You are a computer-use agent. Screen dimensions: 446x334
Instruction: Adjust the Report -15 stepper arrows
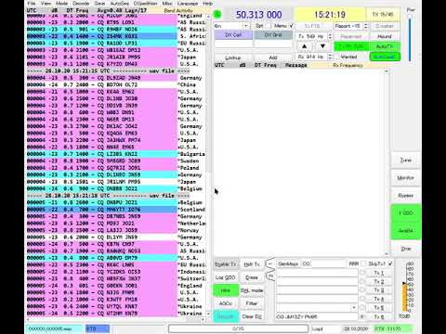(365, 26)
